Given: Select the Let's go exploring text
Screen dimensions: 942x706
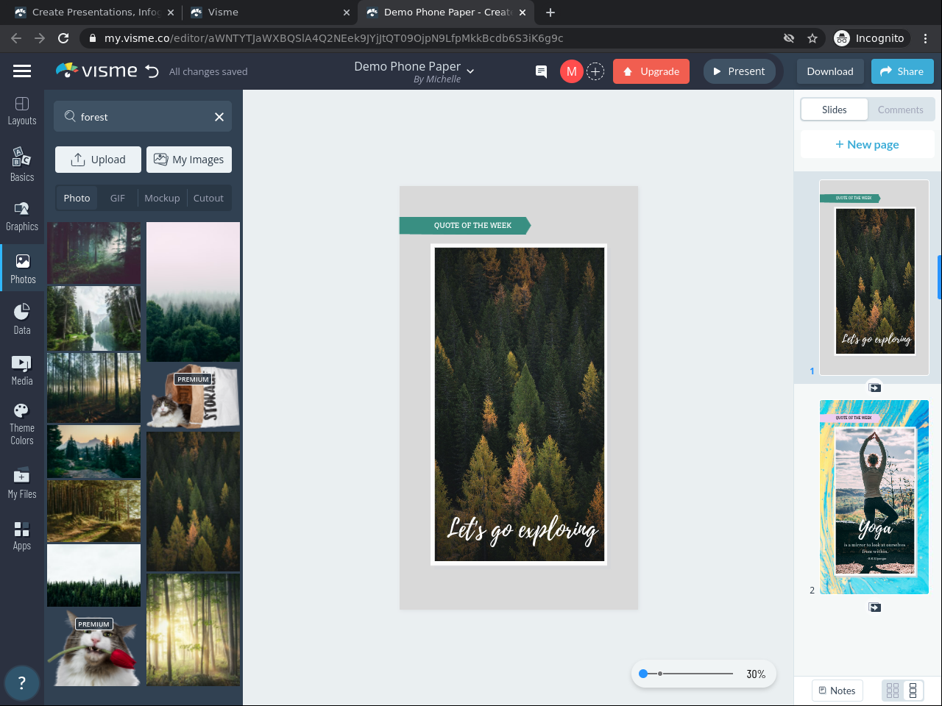Looking at the screenshot, I should point(523,530).
